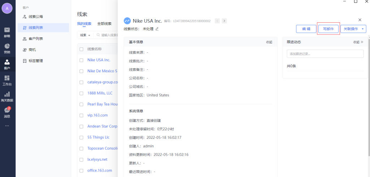Open the 工作台 workbench icon
This screenshot has height=177, width=370.
(7, 80)
